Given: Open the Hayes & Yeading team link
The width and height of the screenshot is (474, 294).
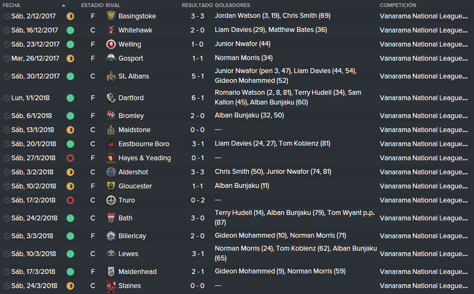Looking at the screenshot, I should (x=144, y=158).
